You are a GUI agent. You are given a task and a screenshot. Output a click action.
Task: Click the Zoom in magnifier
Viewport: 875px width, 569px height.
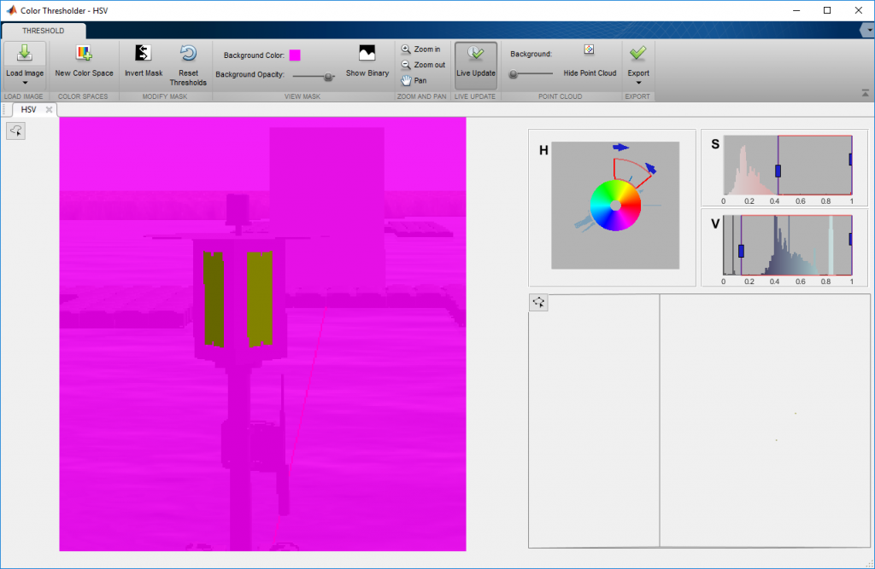pos(407,49)
